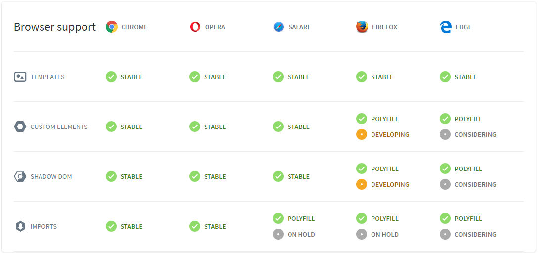Click the Edge Shadow DOM Considering gray dot
Screen dimensions: 538x255
pos(445,184)
